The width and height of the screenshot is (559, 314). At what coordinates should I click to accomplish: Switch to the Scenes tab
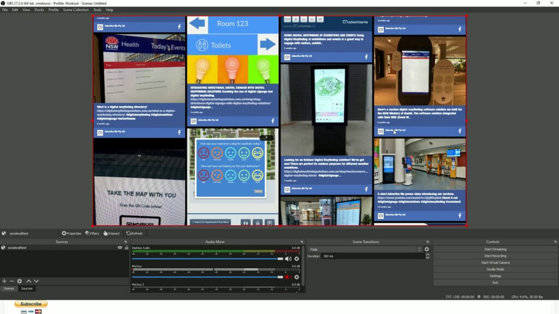coord(9,288)
